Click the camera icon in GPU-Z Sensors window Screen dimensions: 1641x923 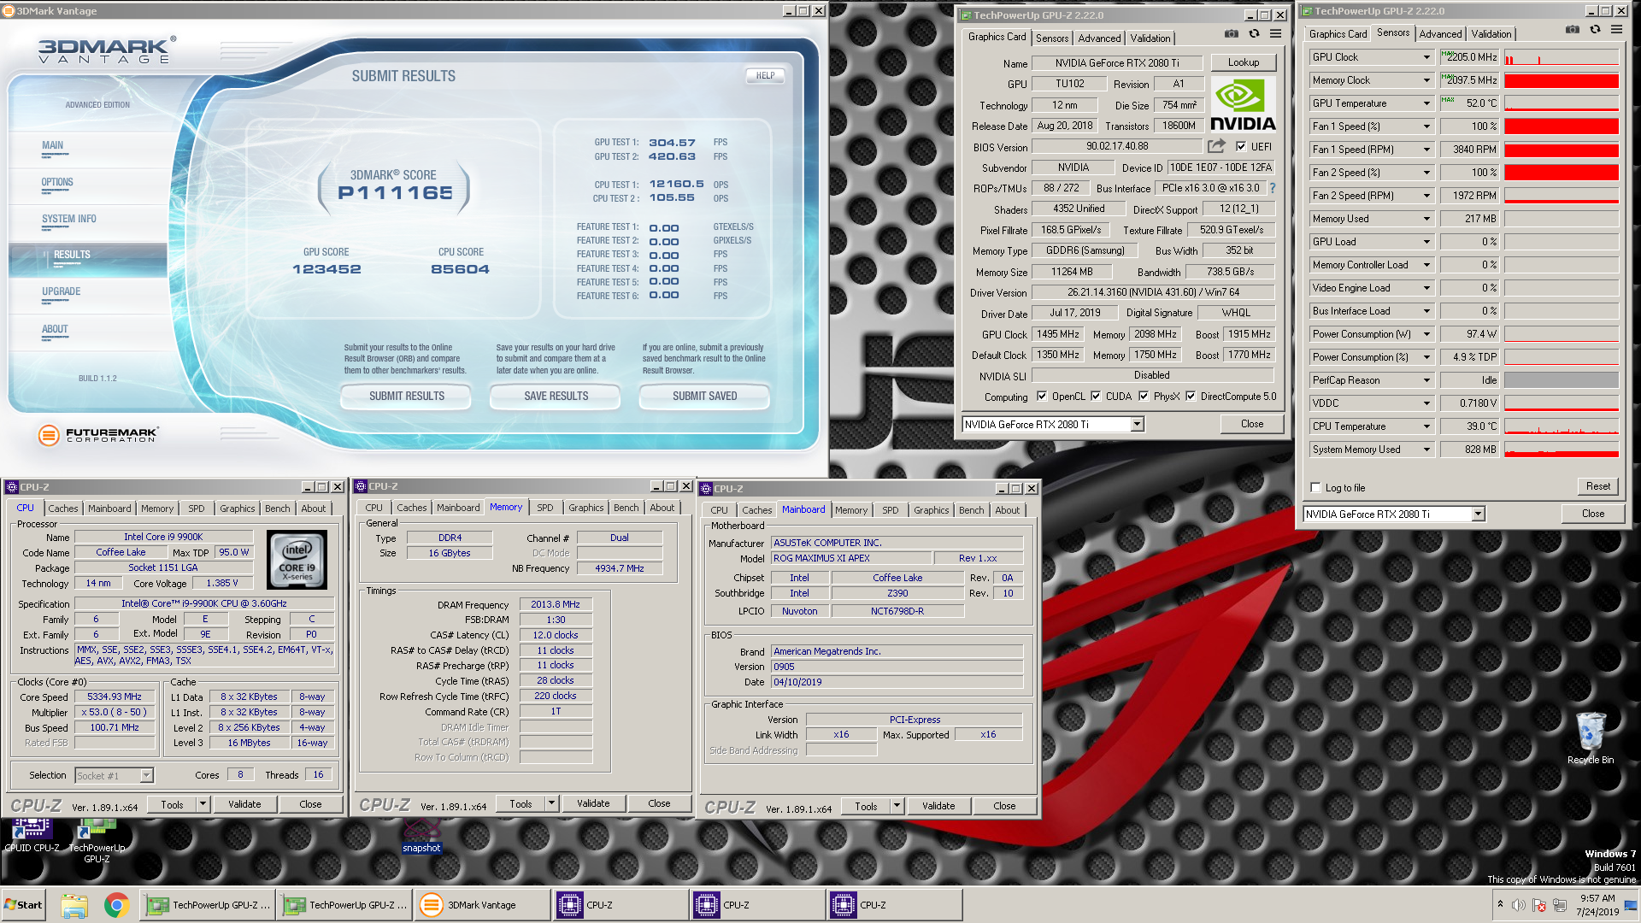point(1572,29)
